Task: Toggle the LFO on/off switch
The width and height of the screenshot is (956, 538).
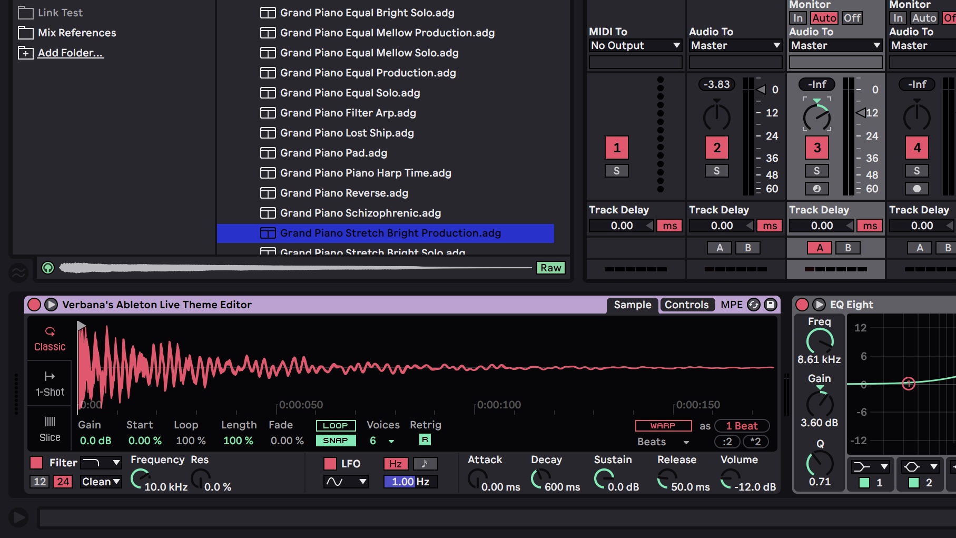Action: coord(330,464)
